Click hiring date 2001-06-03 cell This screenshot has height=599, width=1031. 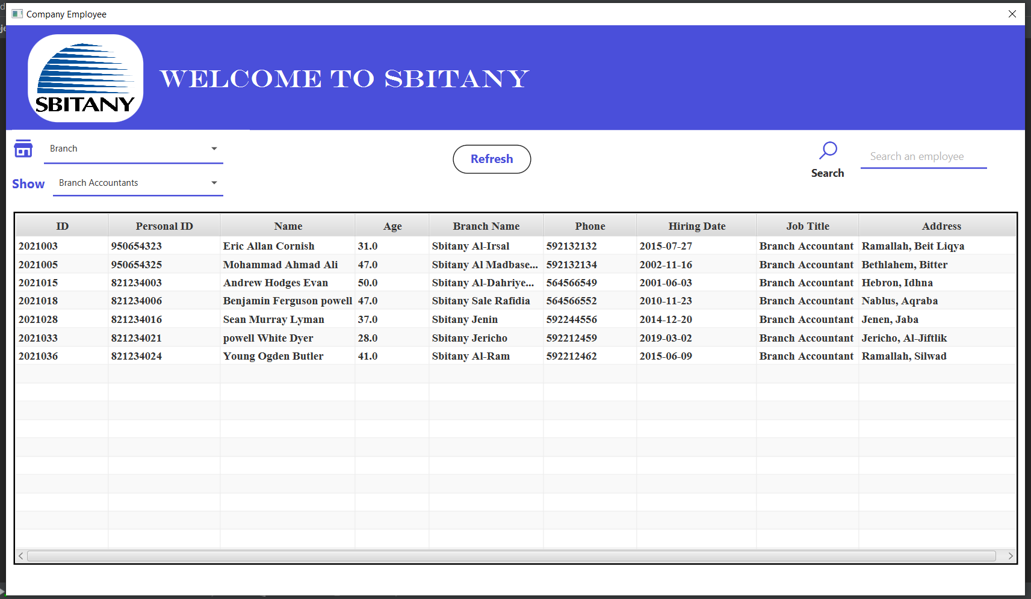696,283
